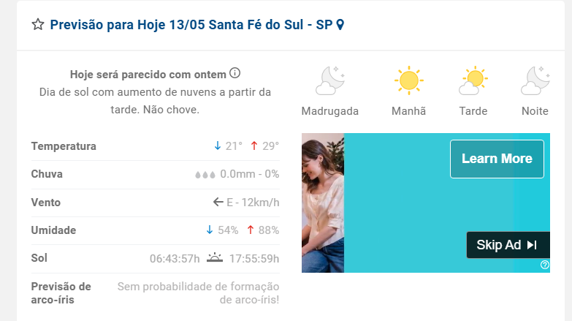This screenshot has height=321, width=572.
Task: Open the ad help question icon
Action: pos(545,265)
